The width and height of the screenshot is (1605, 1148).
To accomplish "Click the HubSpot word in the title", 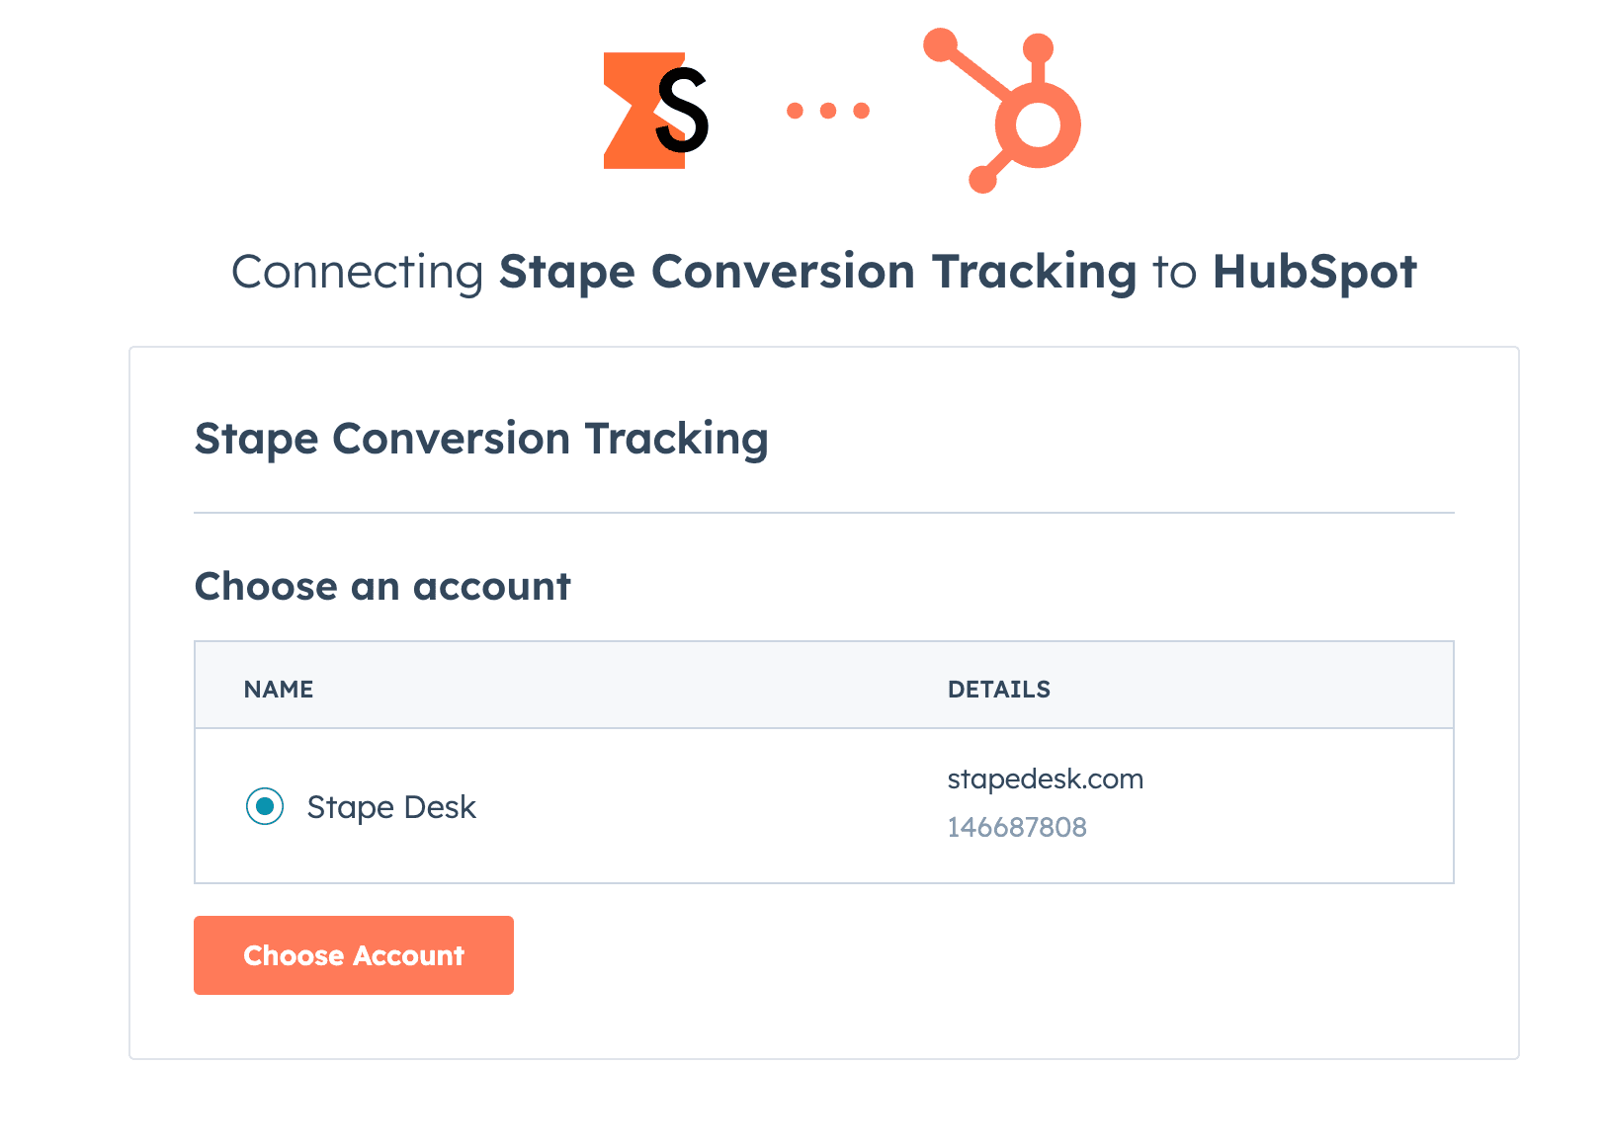I will [x=1315, y=272].
